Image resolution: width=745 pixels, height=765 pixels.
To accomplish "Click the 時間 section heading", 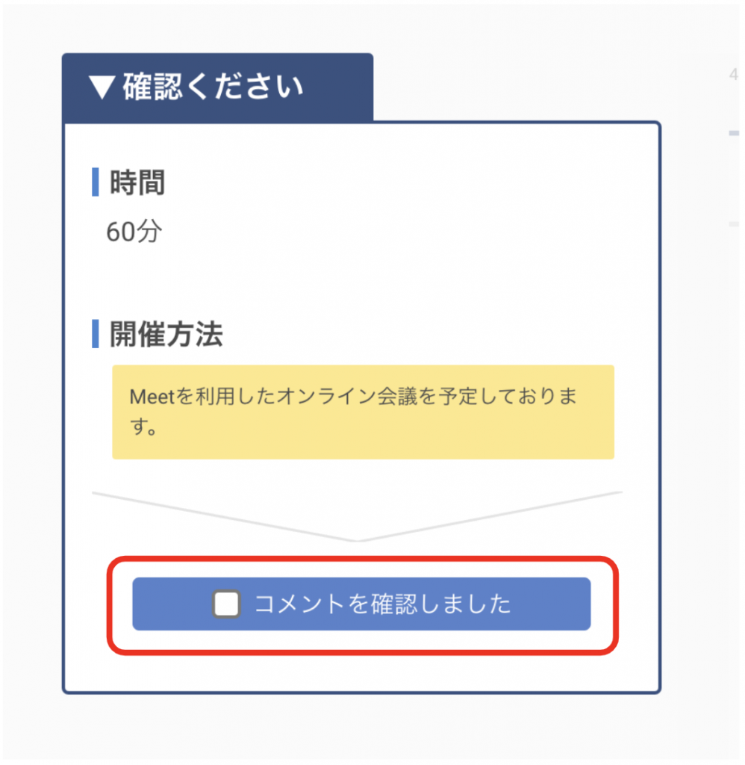I will click(137, 182).
